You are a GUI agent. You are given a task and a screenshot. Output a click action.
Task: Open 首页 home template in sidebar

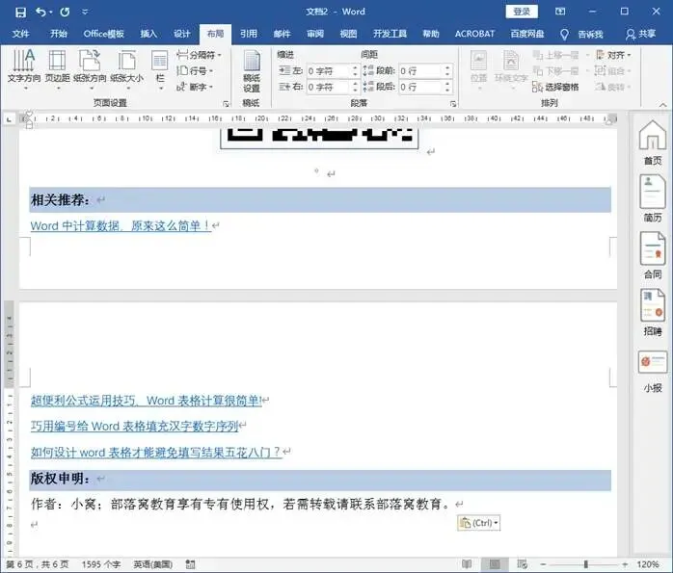pos(653,143)
